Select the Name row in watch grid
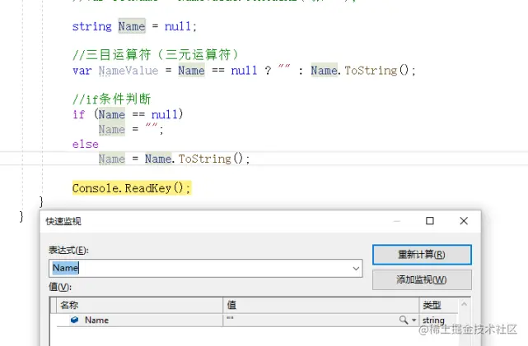The width and height of the screenshot is (528, 346). (x=257, y=321)
